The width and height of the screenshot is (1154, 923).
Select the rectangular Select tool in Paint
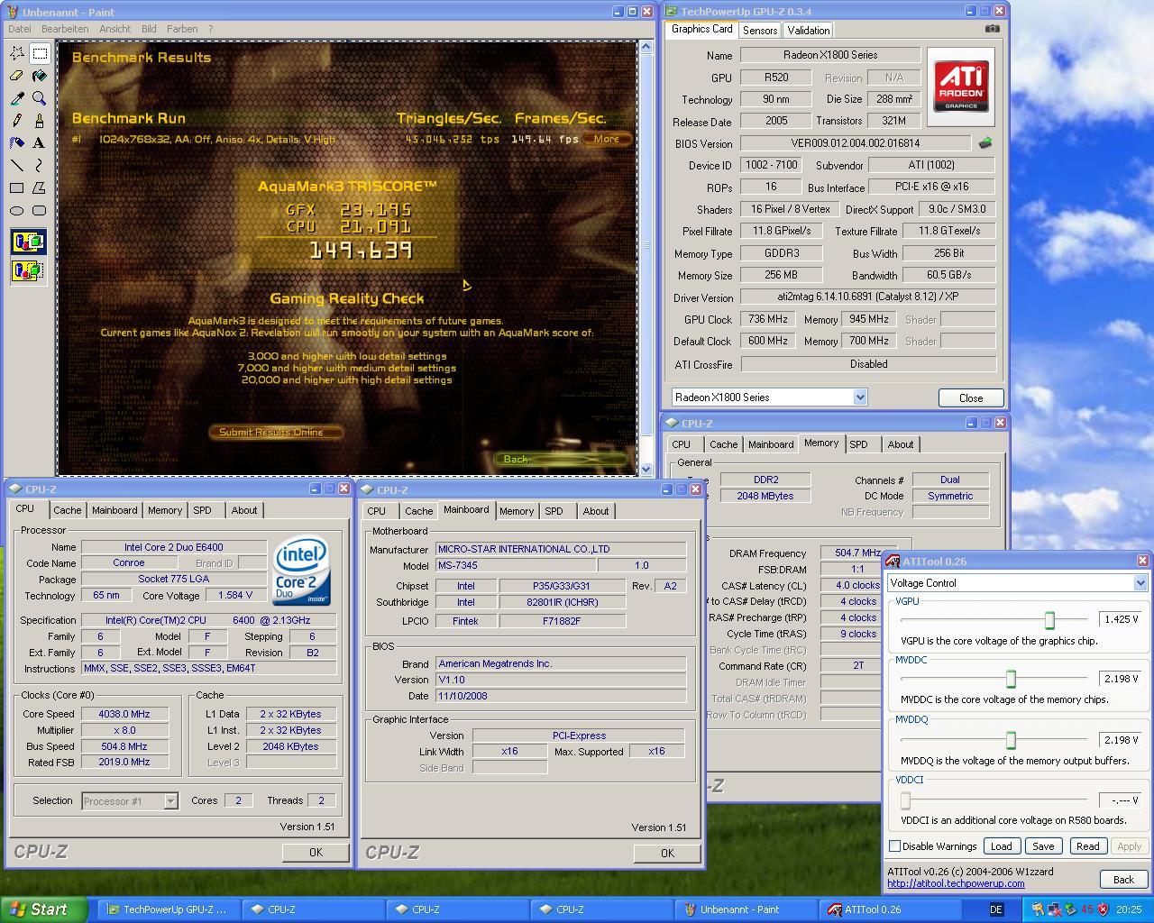(x=40, y=53)
